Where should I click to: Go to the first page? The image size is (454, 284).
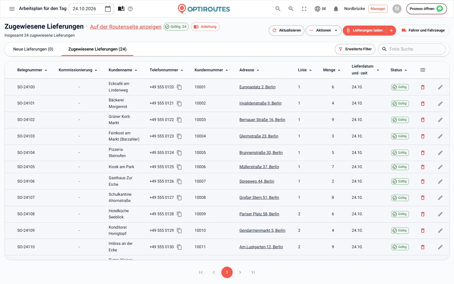pyautogui.click(x=201, y=272)
